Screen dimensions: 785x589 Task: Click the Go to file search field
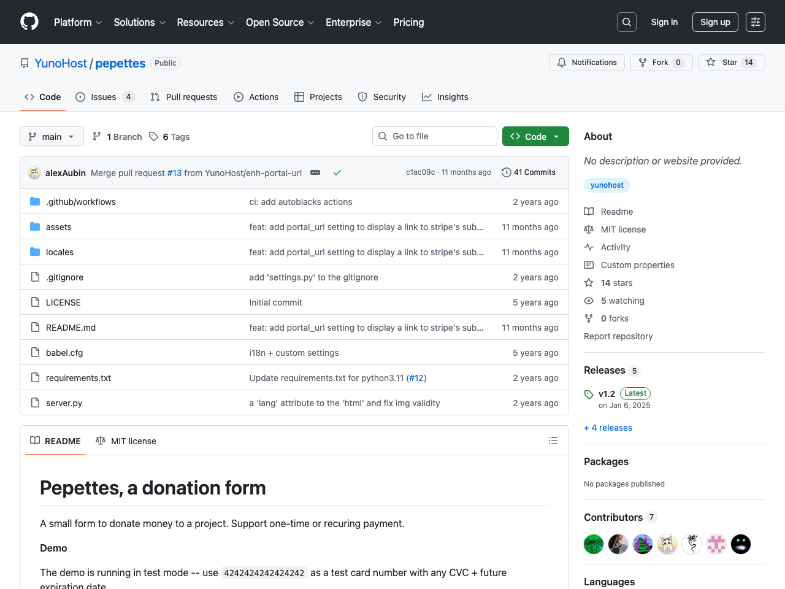[x=435, y=136]
